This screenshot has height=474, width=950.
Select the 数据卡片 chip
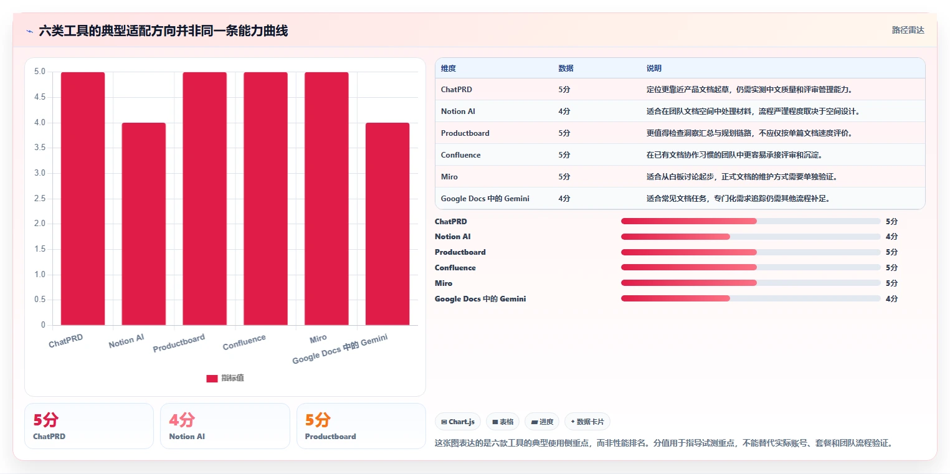tap(587, 422)
